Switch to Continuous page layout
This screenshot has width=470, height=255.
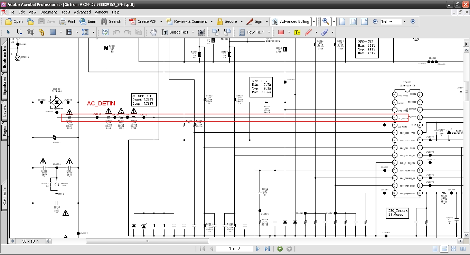coord(444,249)
